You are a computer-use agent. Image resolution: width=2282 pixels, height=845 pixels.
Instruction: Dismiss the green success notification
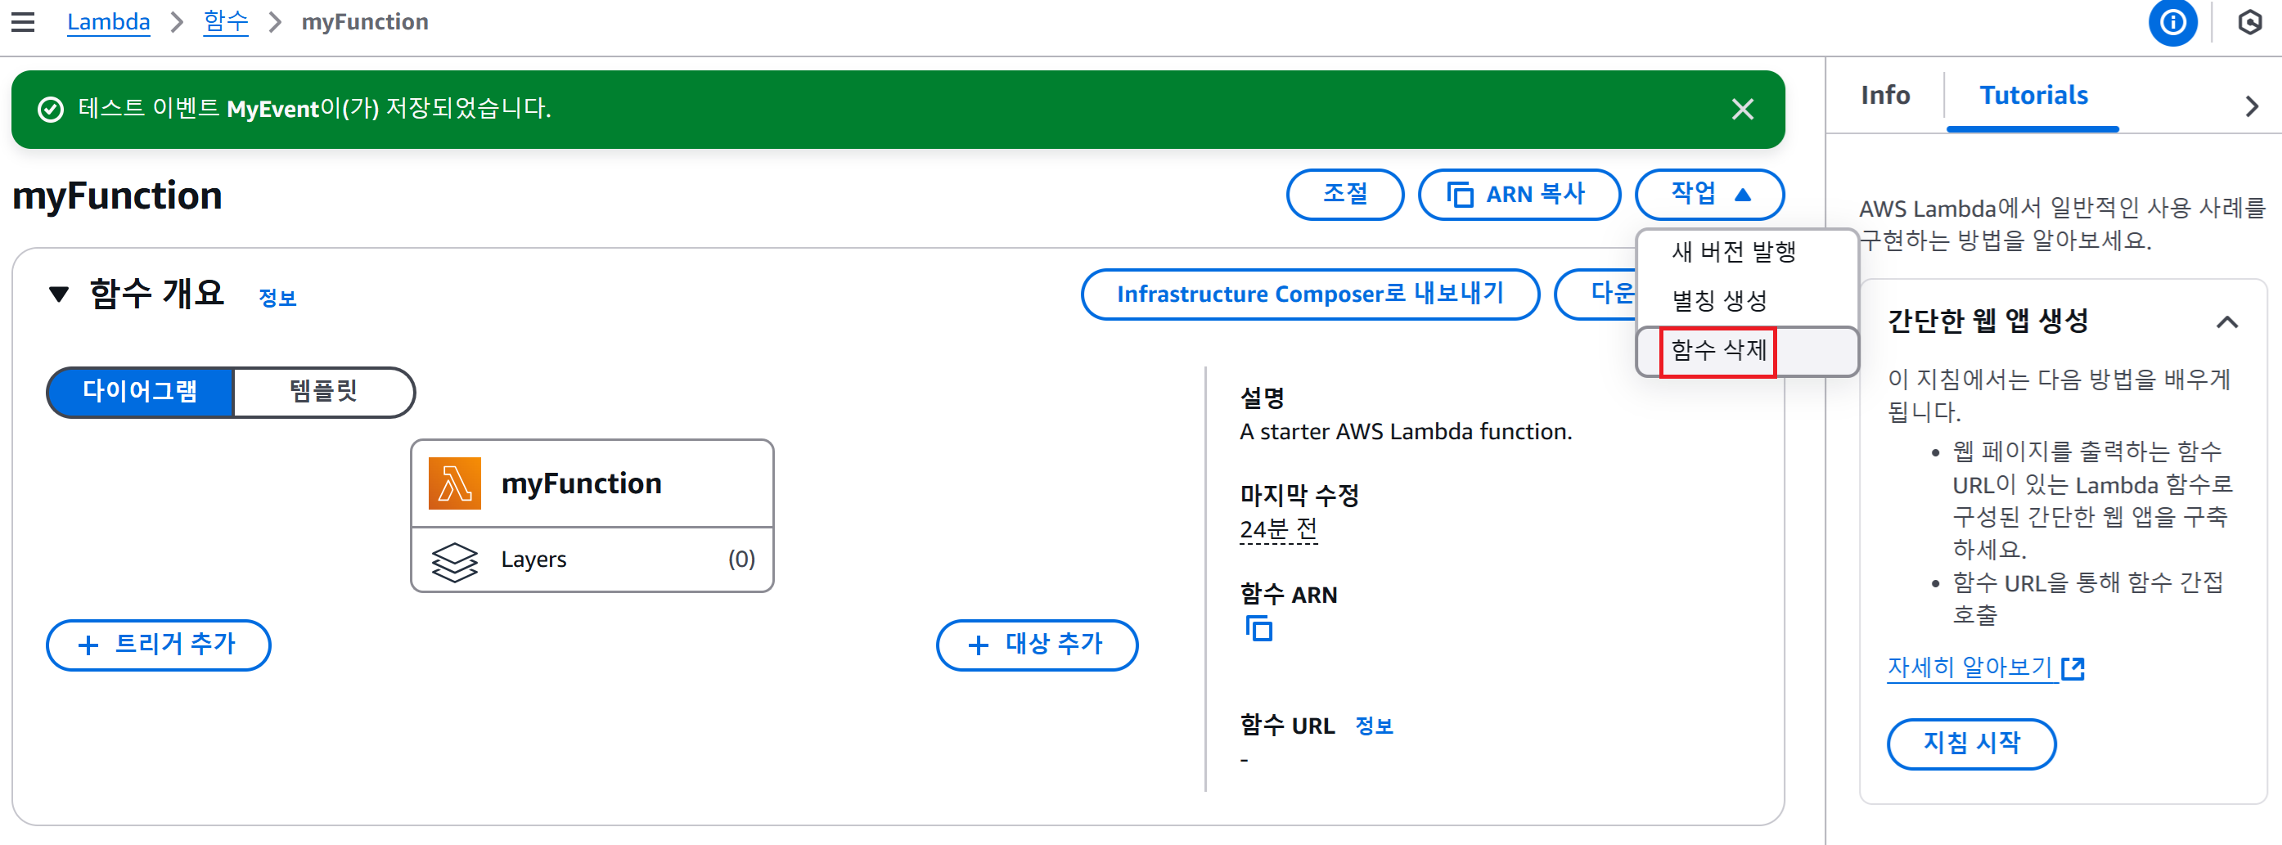pyautogui.click(x=1742, y=109)
